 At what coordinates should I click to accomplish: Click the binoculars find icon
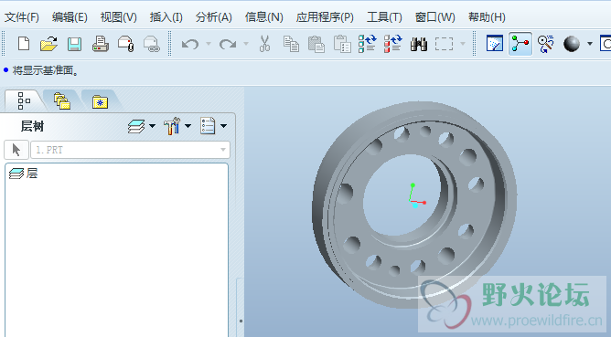click(419, 44)
